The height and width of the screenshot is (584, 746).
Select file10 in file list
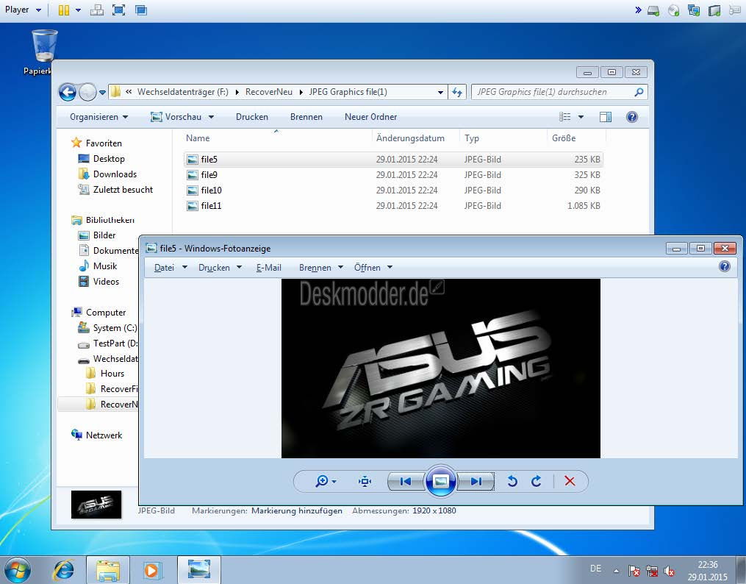coord(393,190)
